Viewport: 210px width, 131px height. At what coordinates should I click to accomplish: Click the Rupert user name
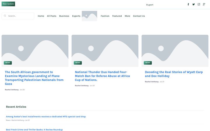(x=150, y=5)
